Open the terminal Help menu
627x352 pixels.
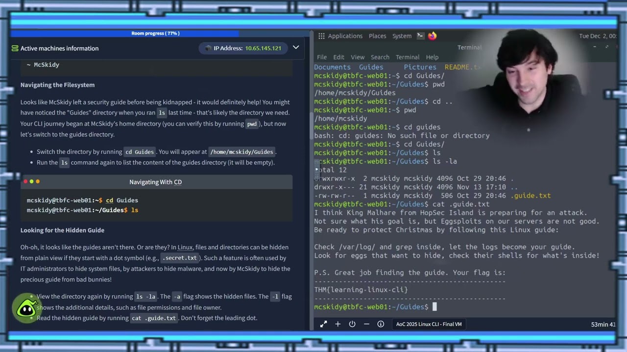tap(432, 57)
